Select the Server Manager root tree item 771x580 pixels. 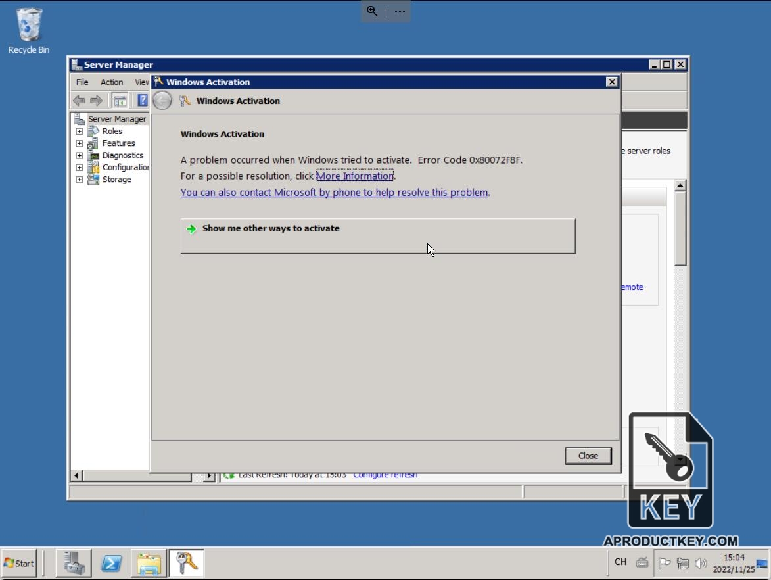click(x=116, y=119)
